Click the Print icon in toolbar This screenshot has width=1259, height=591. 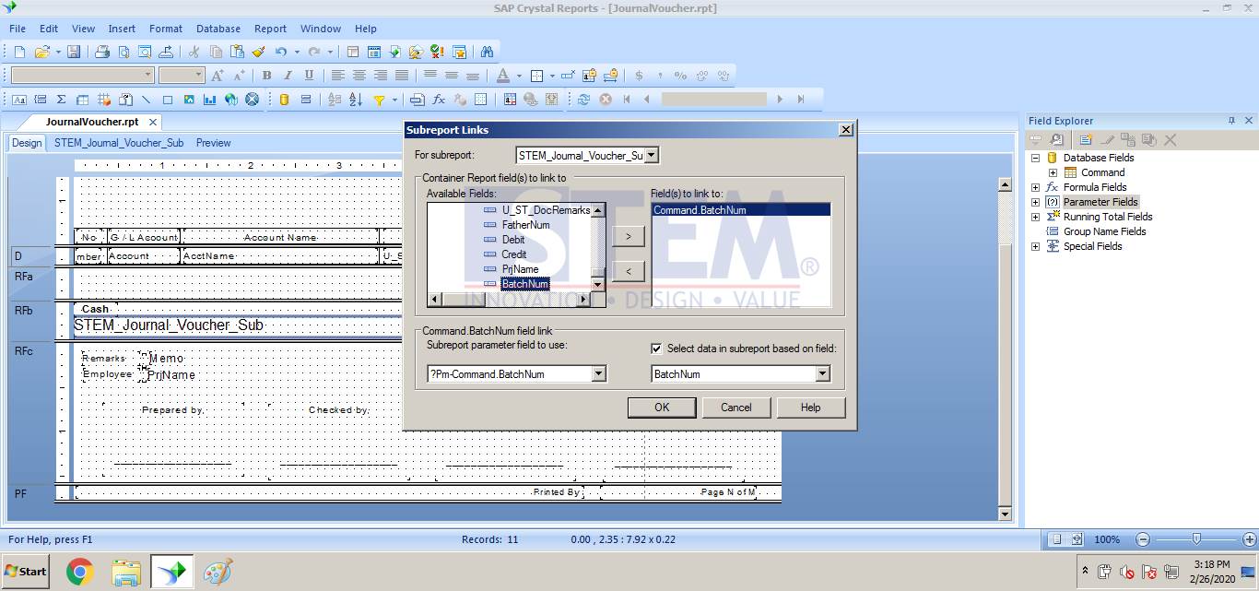point(102,52)
